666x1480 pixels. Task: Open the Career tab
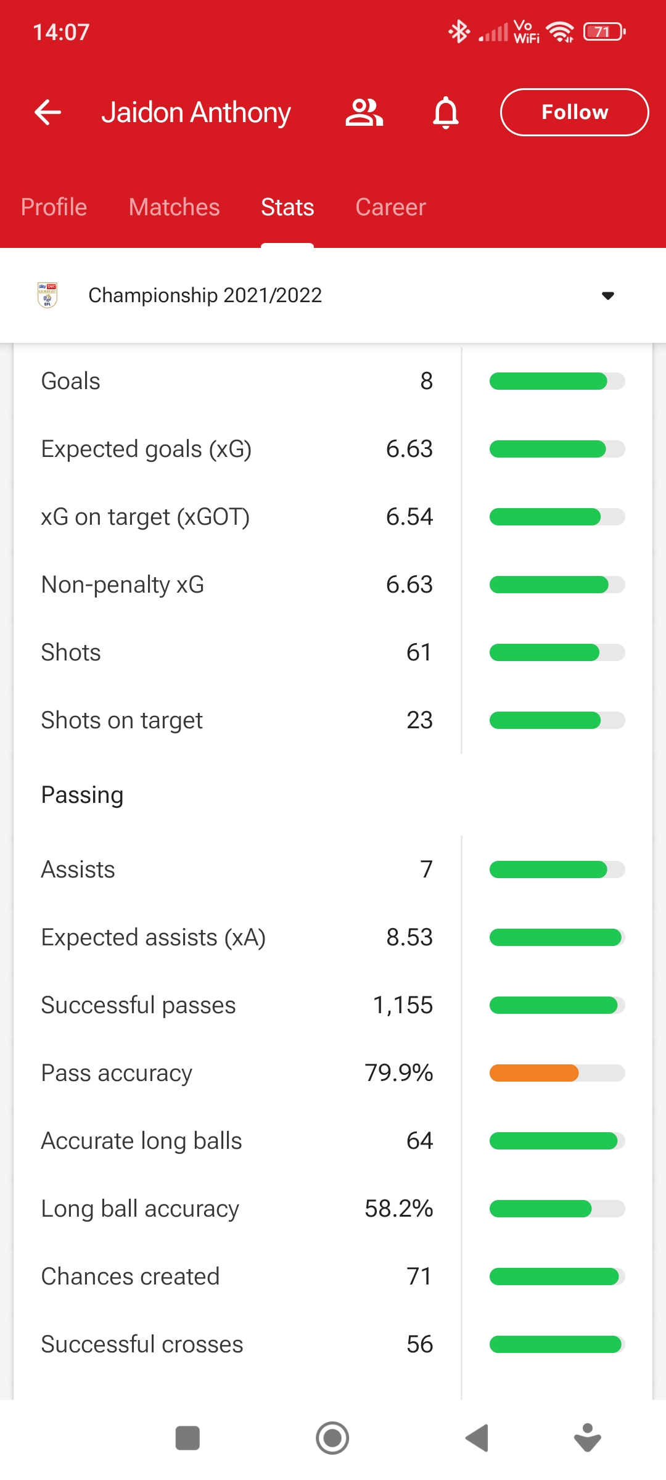[x=390, y=207]
